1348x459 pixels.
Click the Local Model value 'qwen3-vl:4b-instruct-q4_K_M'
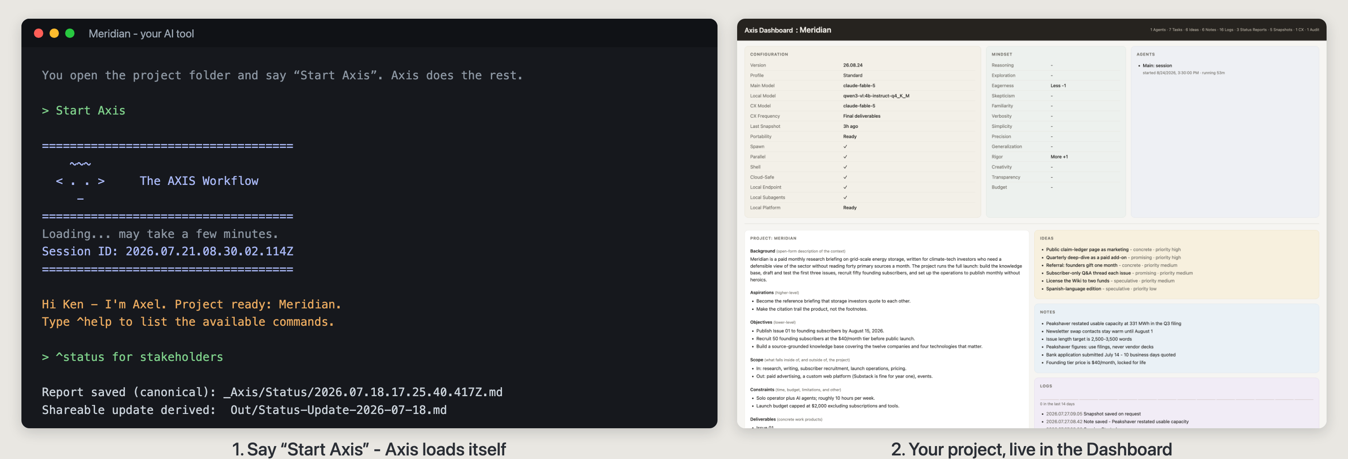876,96
